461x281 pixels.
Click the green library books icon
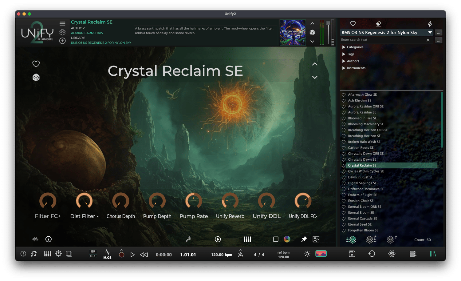(433, 254)
